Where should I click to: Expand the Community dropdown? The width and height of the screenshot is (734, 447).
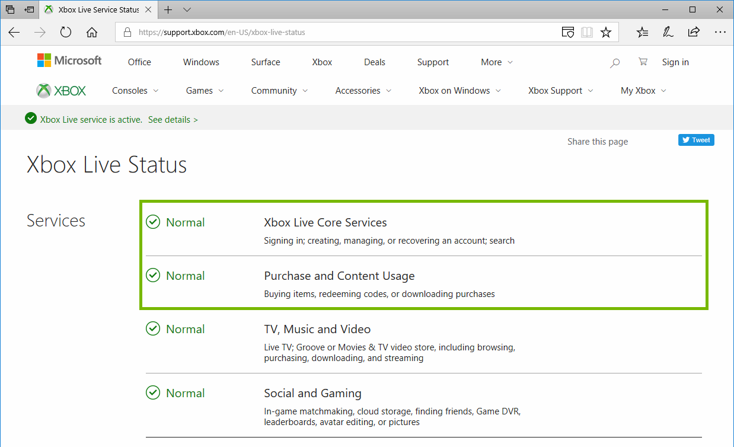(x=279, y=91)
